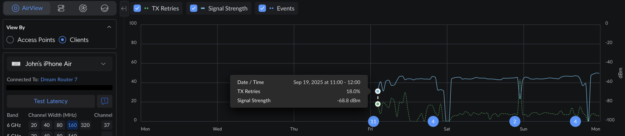This screenshot has height=136, width=625.
Task: Select the Access Points radio button
Action: (10, 40)
